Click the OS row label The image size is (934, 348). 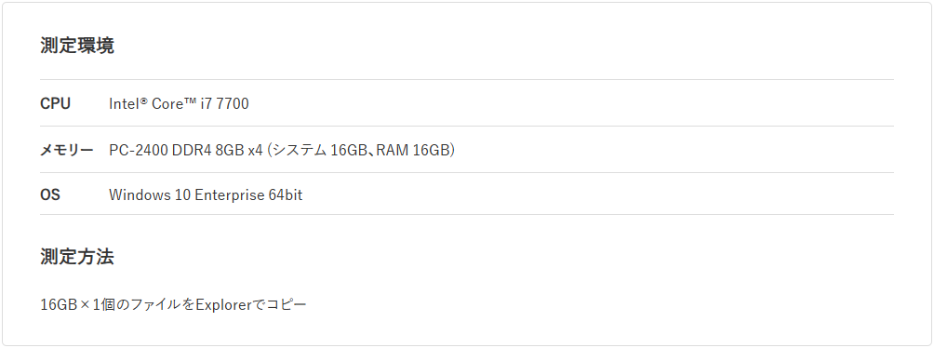coord(50,194)
